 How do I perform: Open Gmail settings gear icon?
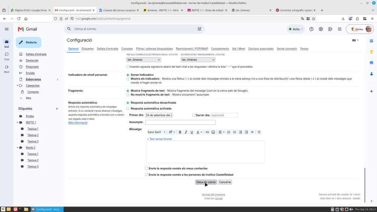321,29
